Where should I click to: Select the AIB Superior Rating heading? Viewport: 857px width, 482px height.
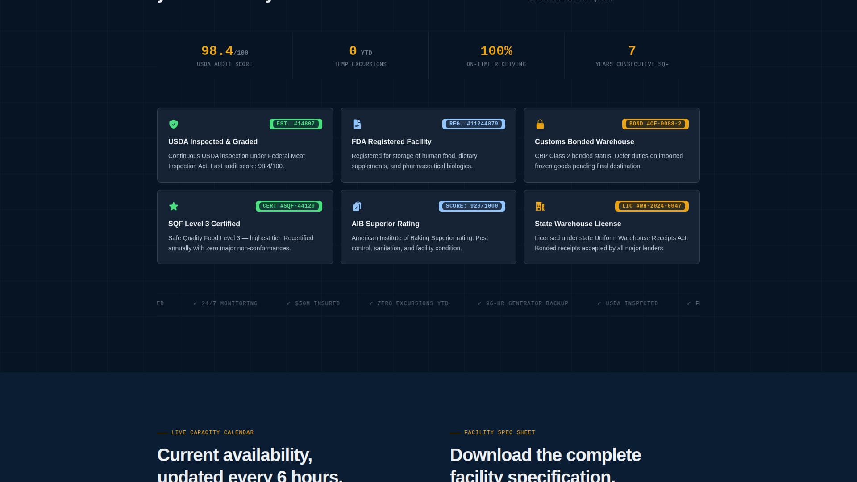click(385, 224)
